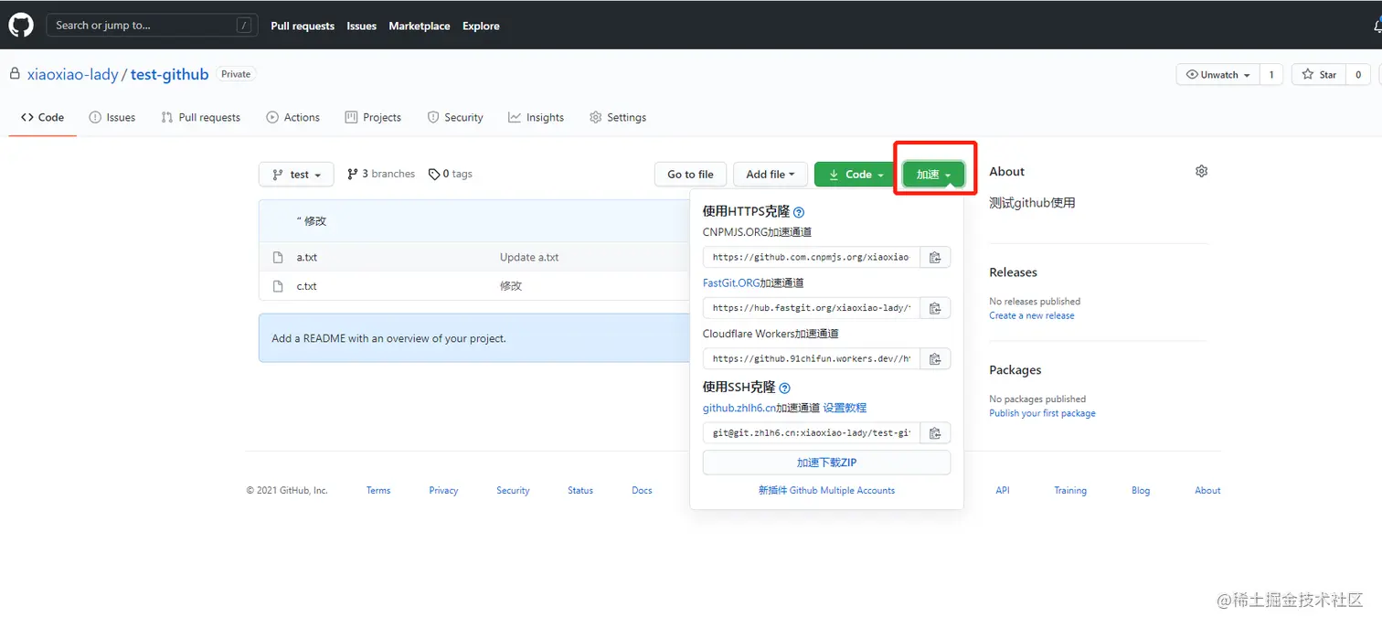Click the help icon beside 使用HTTPS克隆
The height and width of the screenshot is (628, 1382).
point(799,212)
